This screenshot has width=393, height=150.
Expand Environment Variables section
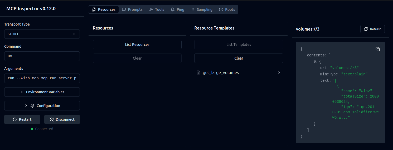coord(42,92)
